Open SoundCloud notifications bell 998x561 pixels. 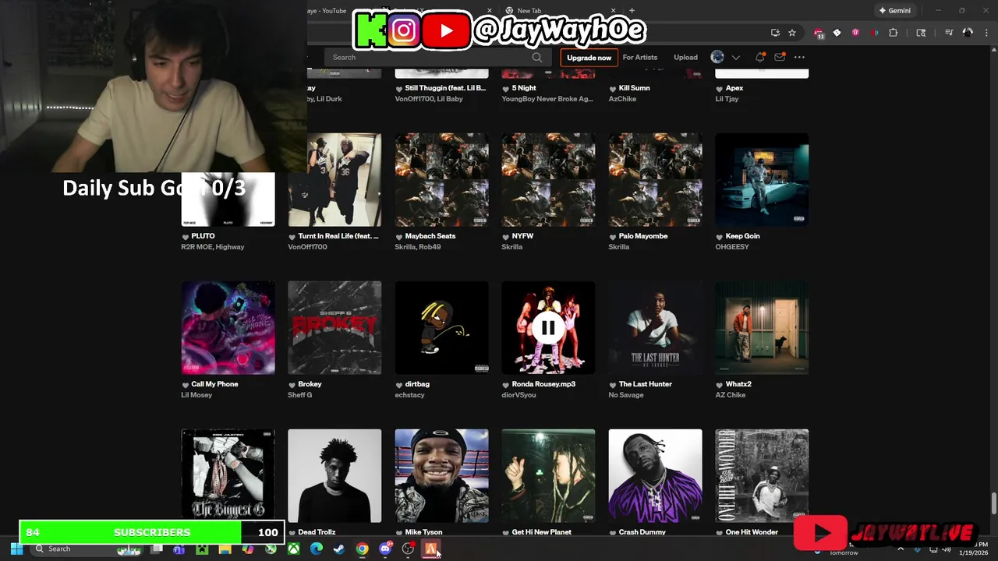[760, 57]
